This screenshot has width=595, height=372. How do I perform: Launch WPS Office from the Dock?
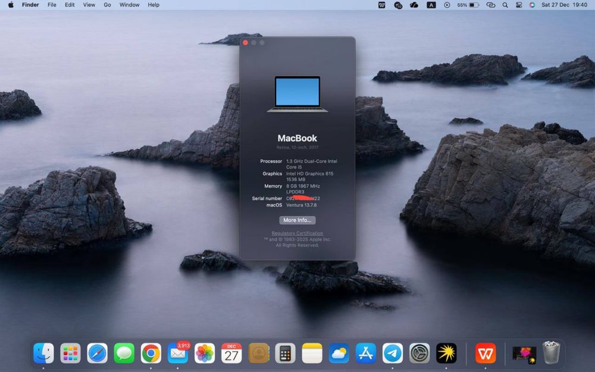point(486,353)
